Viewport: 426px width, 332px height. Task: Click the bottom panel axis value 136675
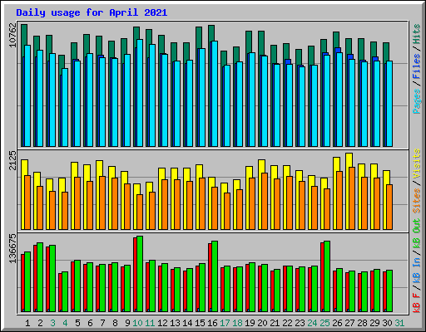click(x=12, y=248)
